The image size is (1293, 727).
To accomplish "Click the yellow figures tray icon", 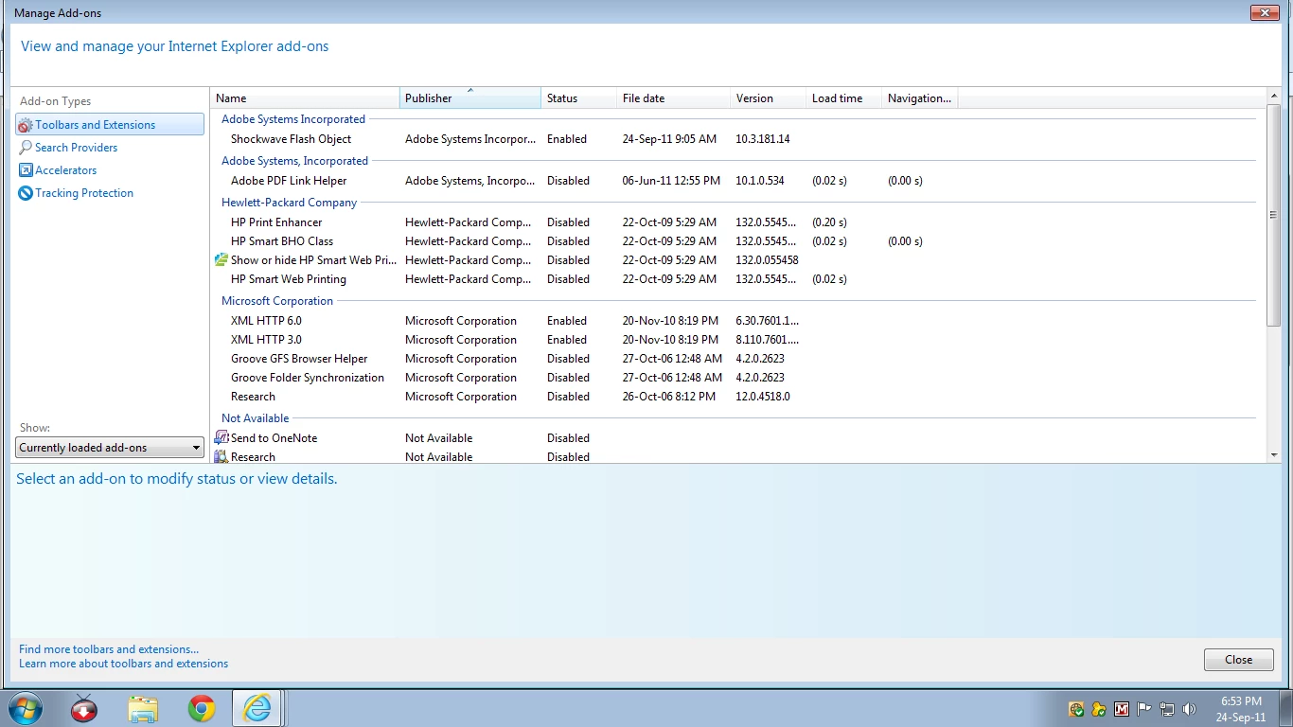I will 1099,709.
